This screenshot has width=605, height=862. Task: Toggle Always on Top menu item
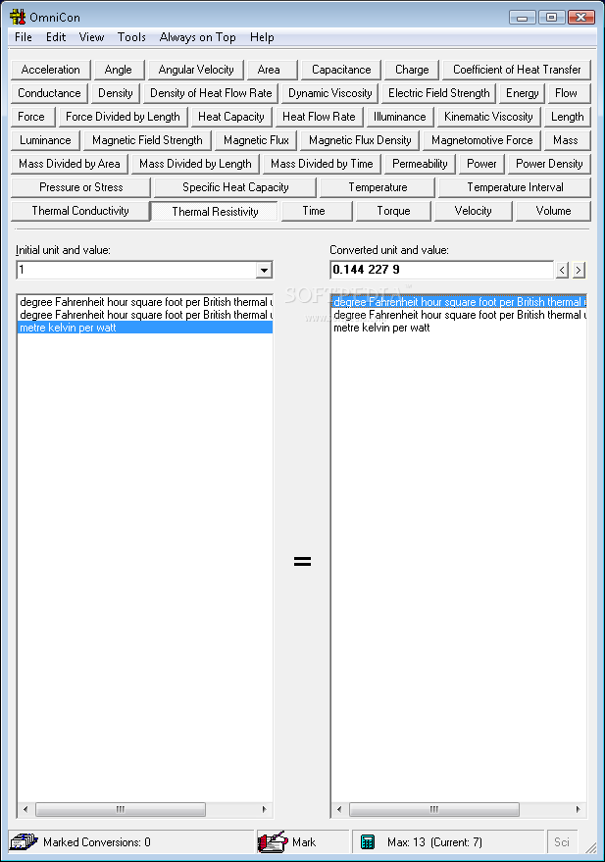(197, 37)
